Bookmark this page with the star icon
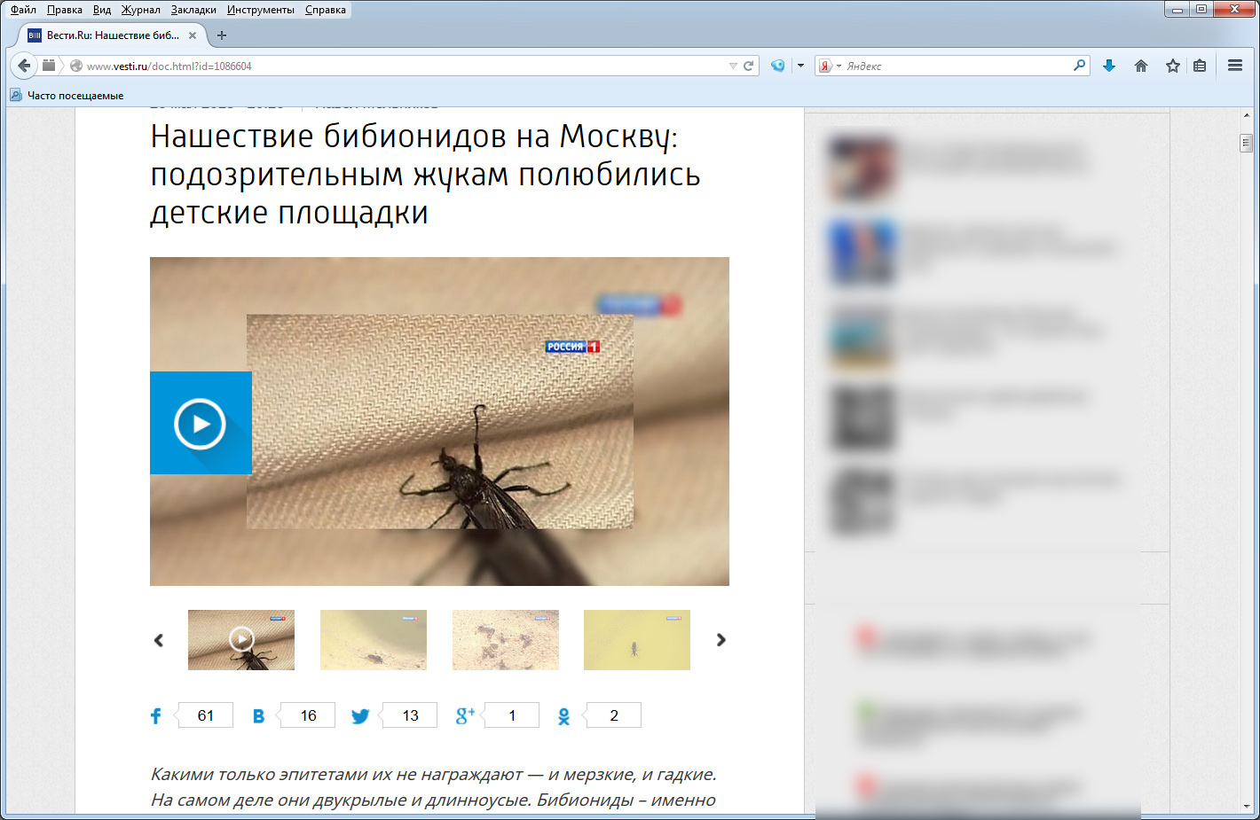Image resolution: width=1260 pixels, height=820 pixels. (x=1173, y=66)
